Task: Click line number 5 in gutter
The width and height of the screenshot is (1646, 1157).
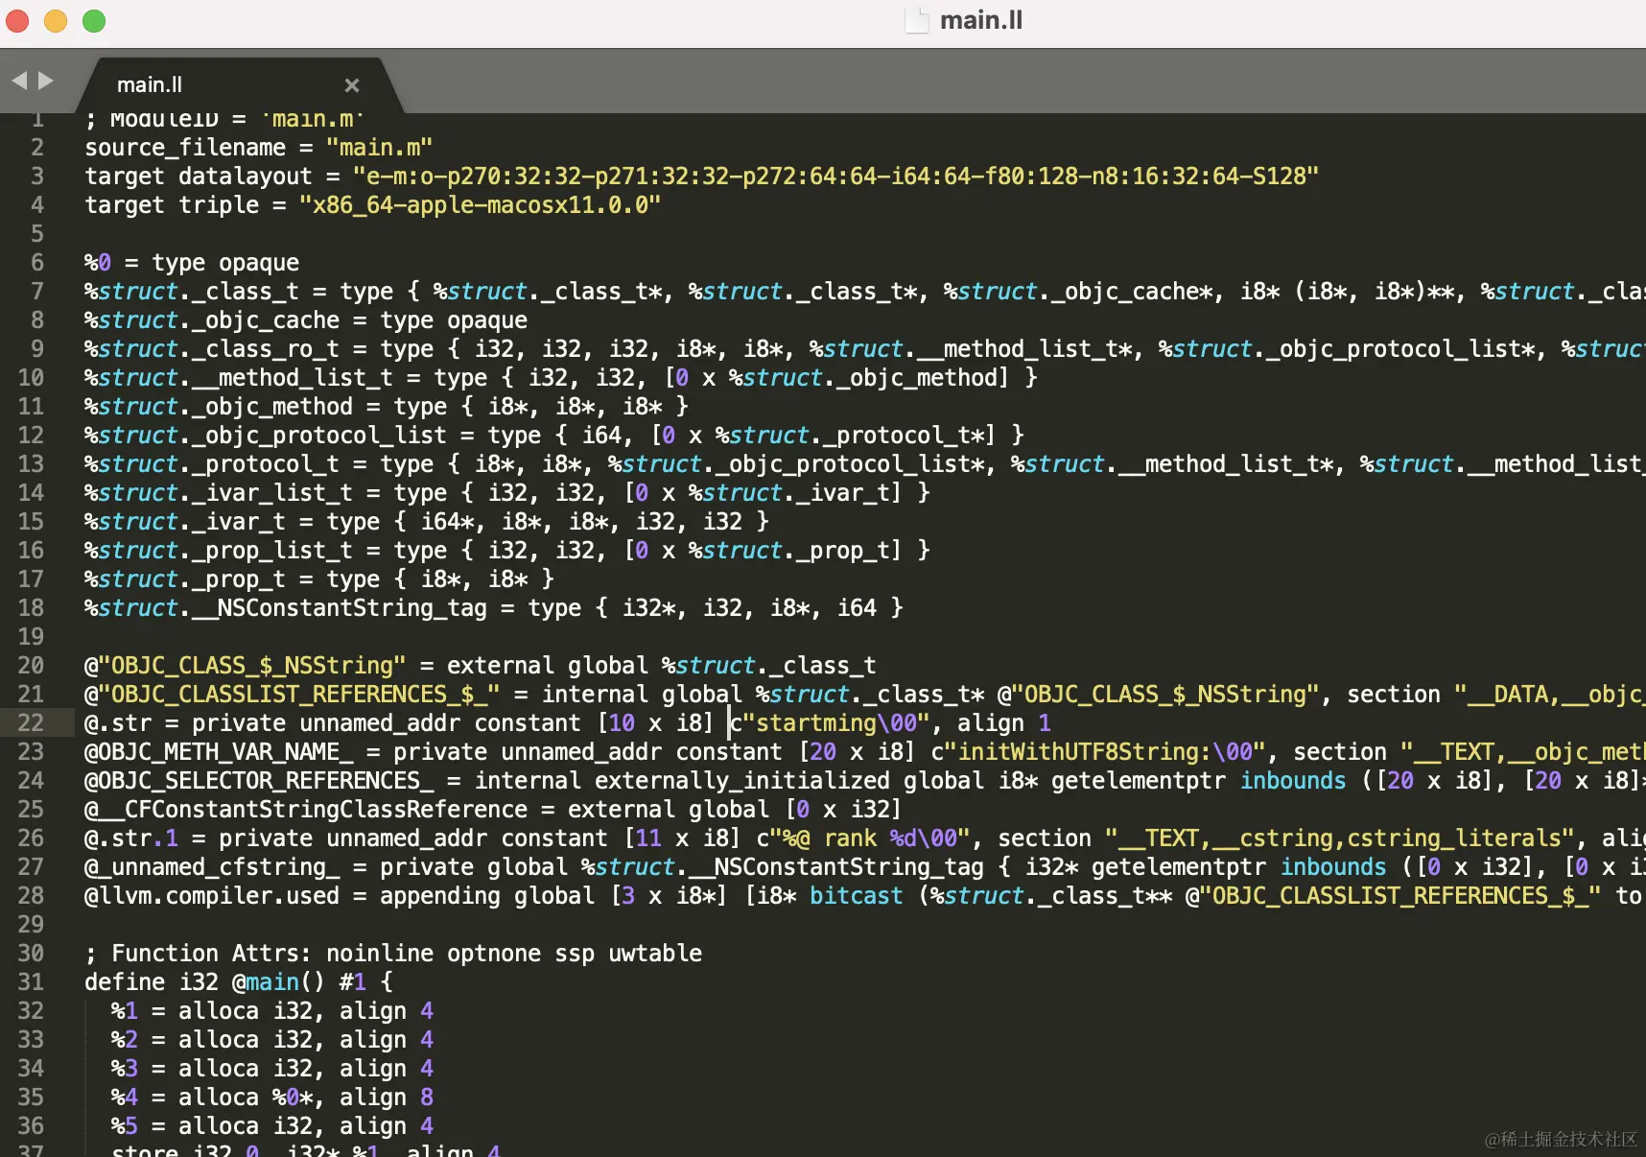Action: 37,234
